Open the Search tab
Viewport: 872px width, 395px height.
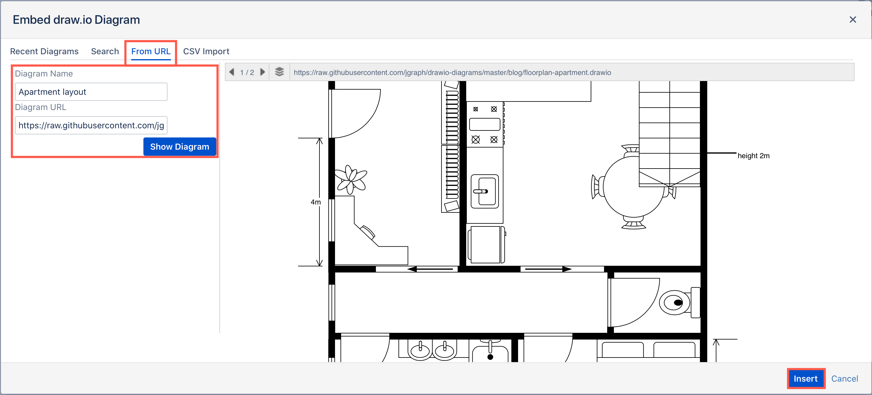click(105, 51)
